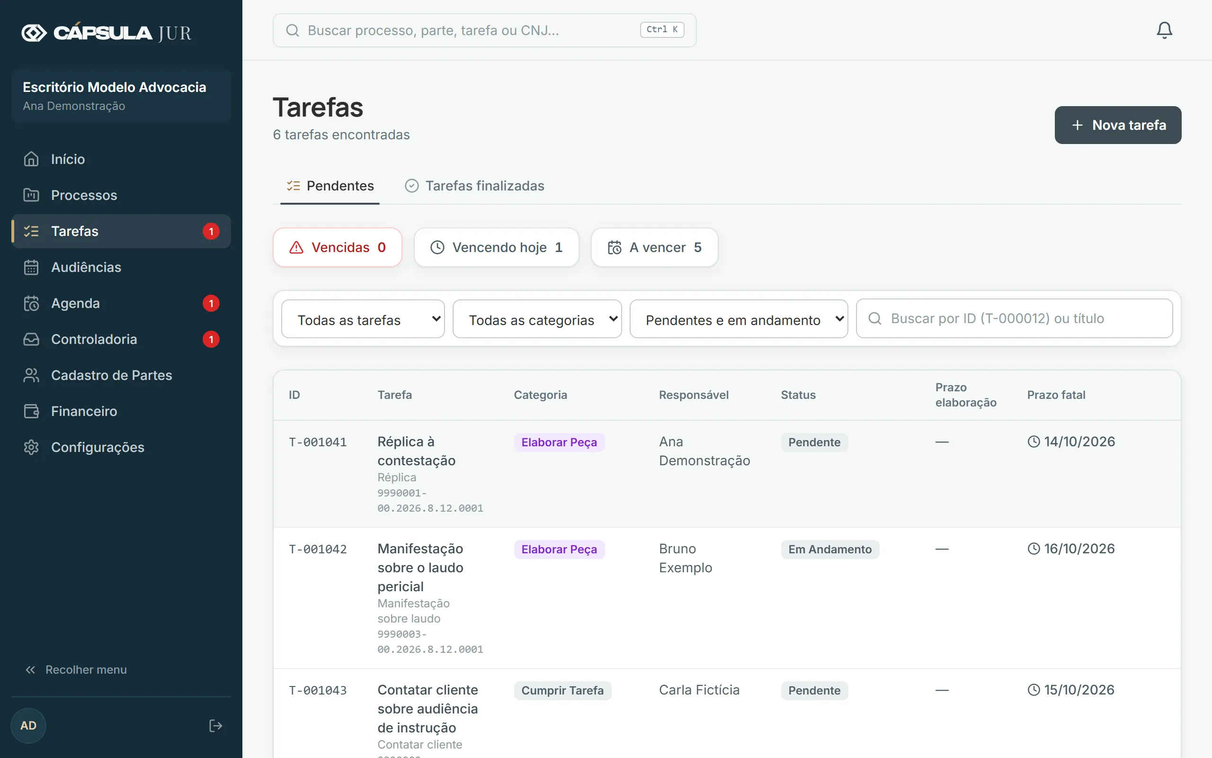Click the Controladoria inbox icon

[31, 339]
